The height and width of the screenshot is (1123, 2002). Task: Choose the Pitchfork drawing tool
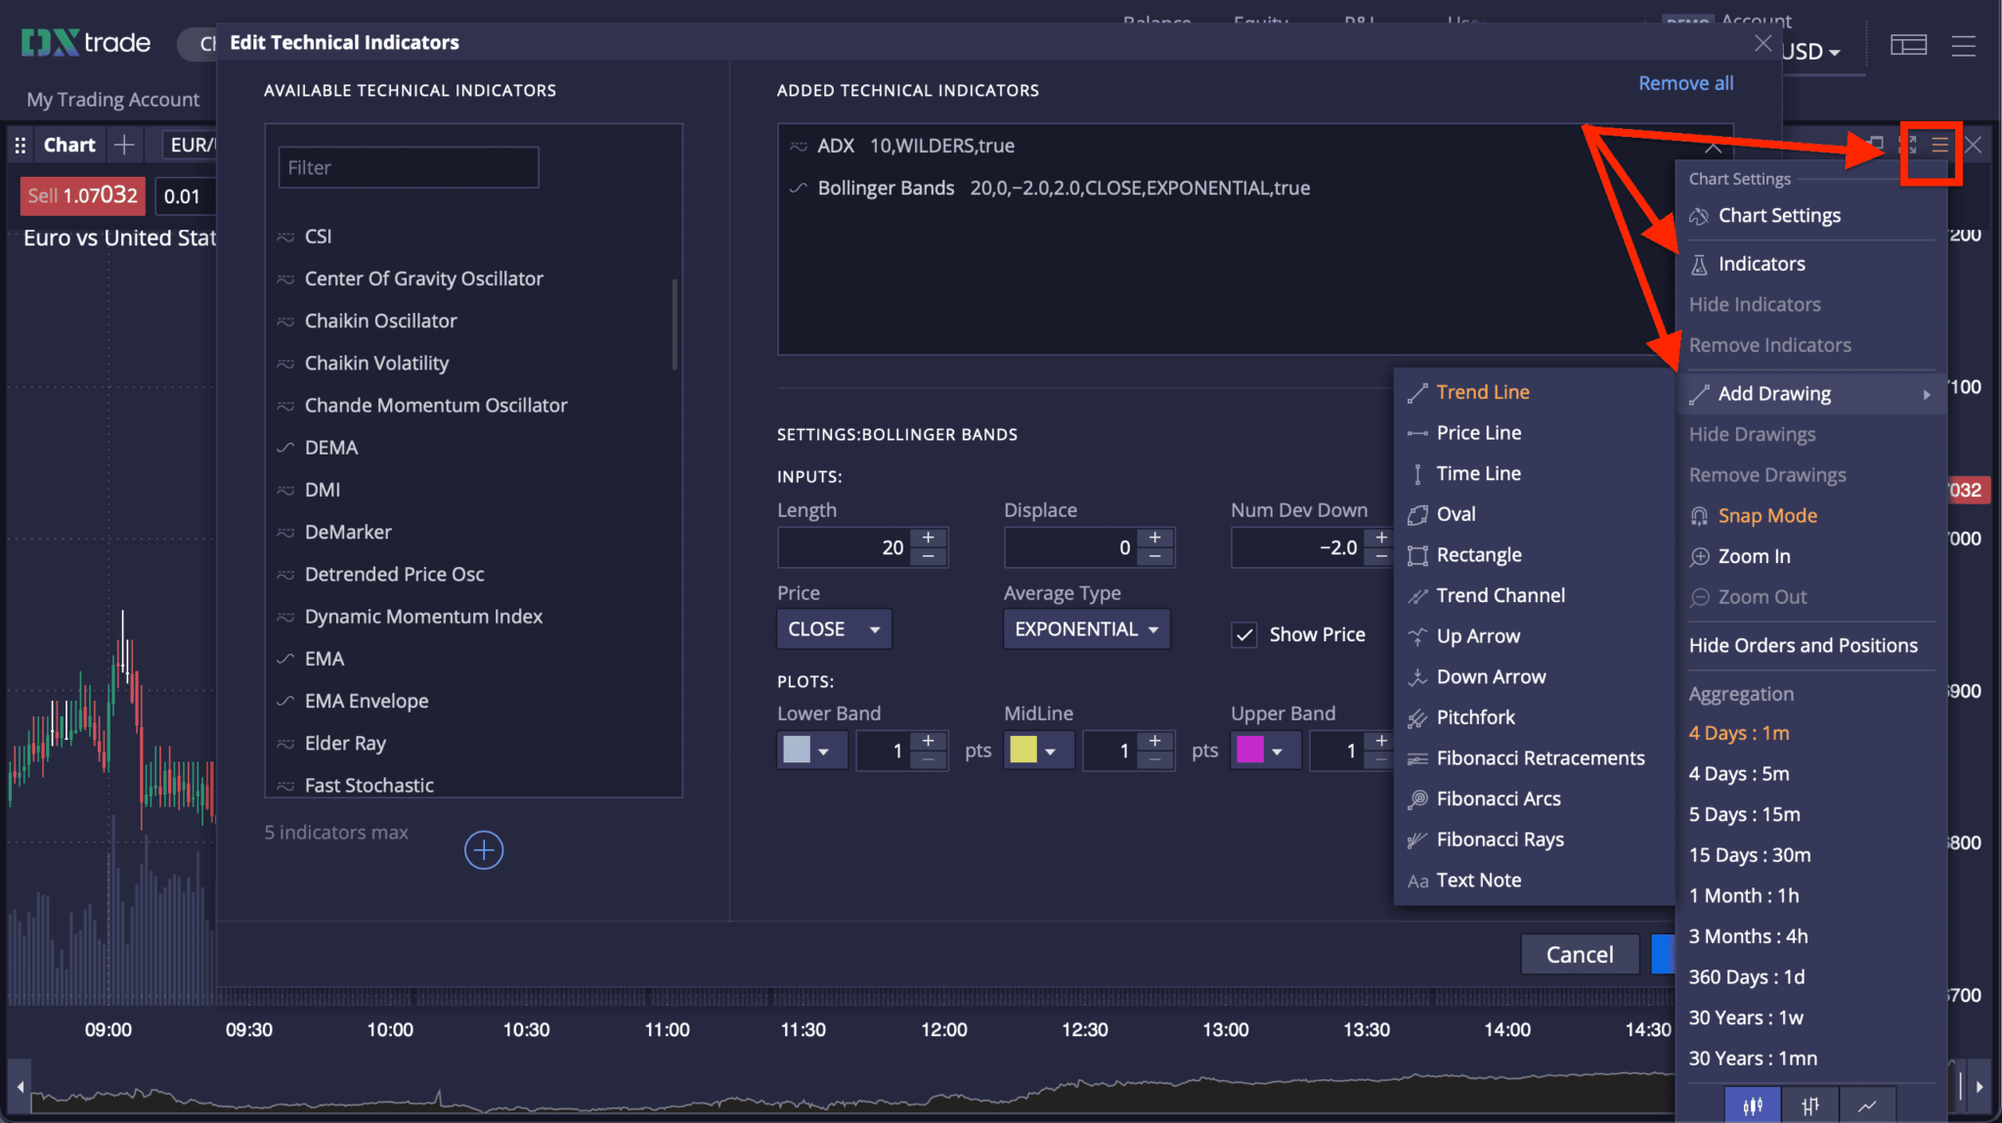pos(1476,716)
